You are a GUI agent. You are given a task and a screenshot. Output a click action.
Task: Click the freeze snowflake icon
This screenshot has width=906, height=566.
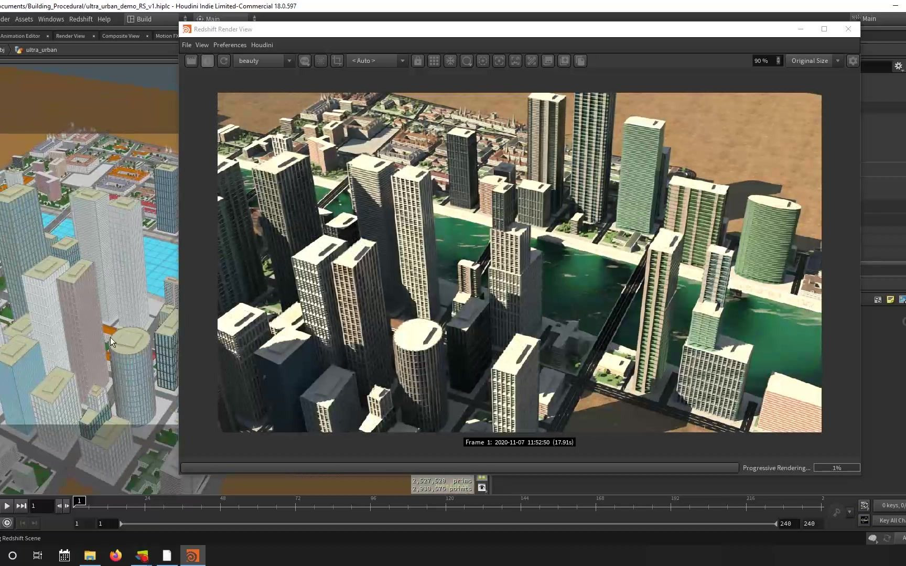tap(450, 61)
